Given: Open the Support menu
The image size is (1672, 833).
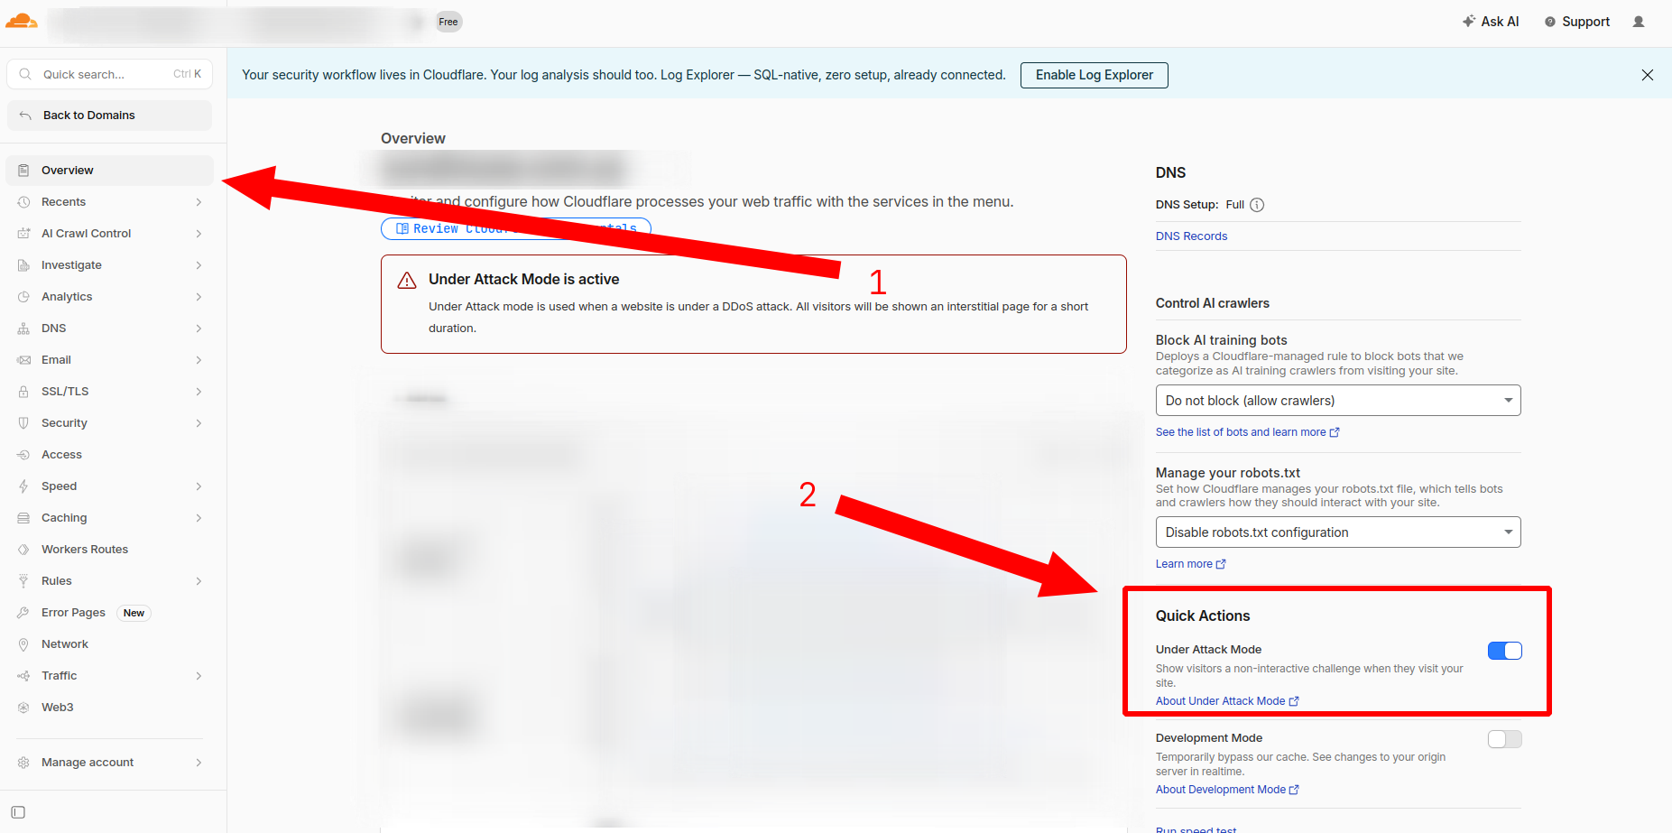Looking at the screenshot, I should 1577,22.
